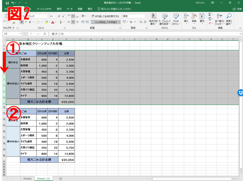Open the データ ribbon tab
This screenshot has height=181, width=243.
click(x=70, y=9)
